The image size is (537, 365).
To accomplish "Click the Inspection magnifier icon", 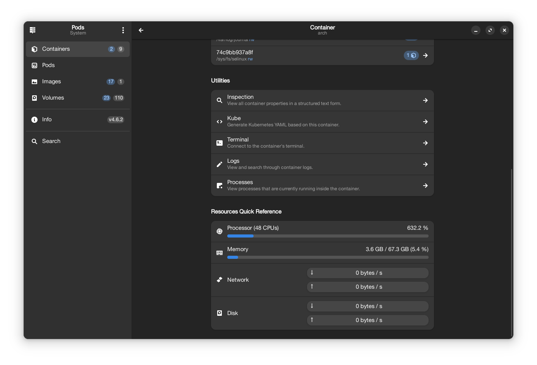I will tap(220, 100).
